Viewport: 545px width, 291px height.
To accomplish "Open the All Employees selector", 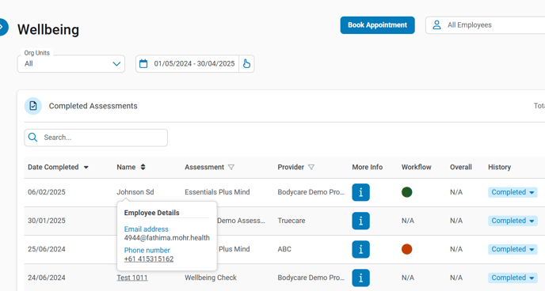I will [486, 25].
